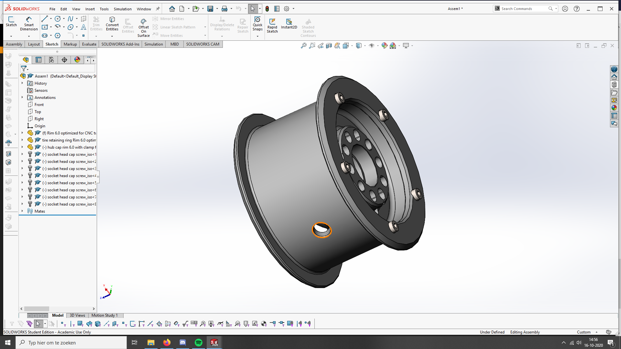Toggle Rapid Sketch mode

pyautogui.click(x=272, y=26)
